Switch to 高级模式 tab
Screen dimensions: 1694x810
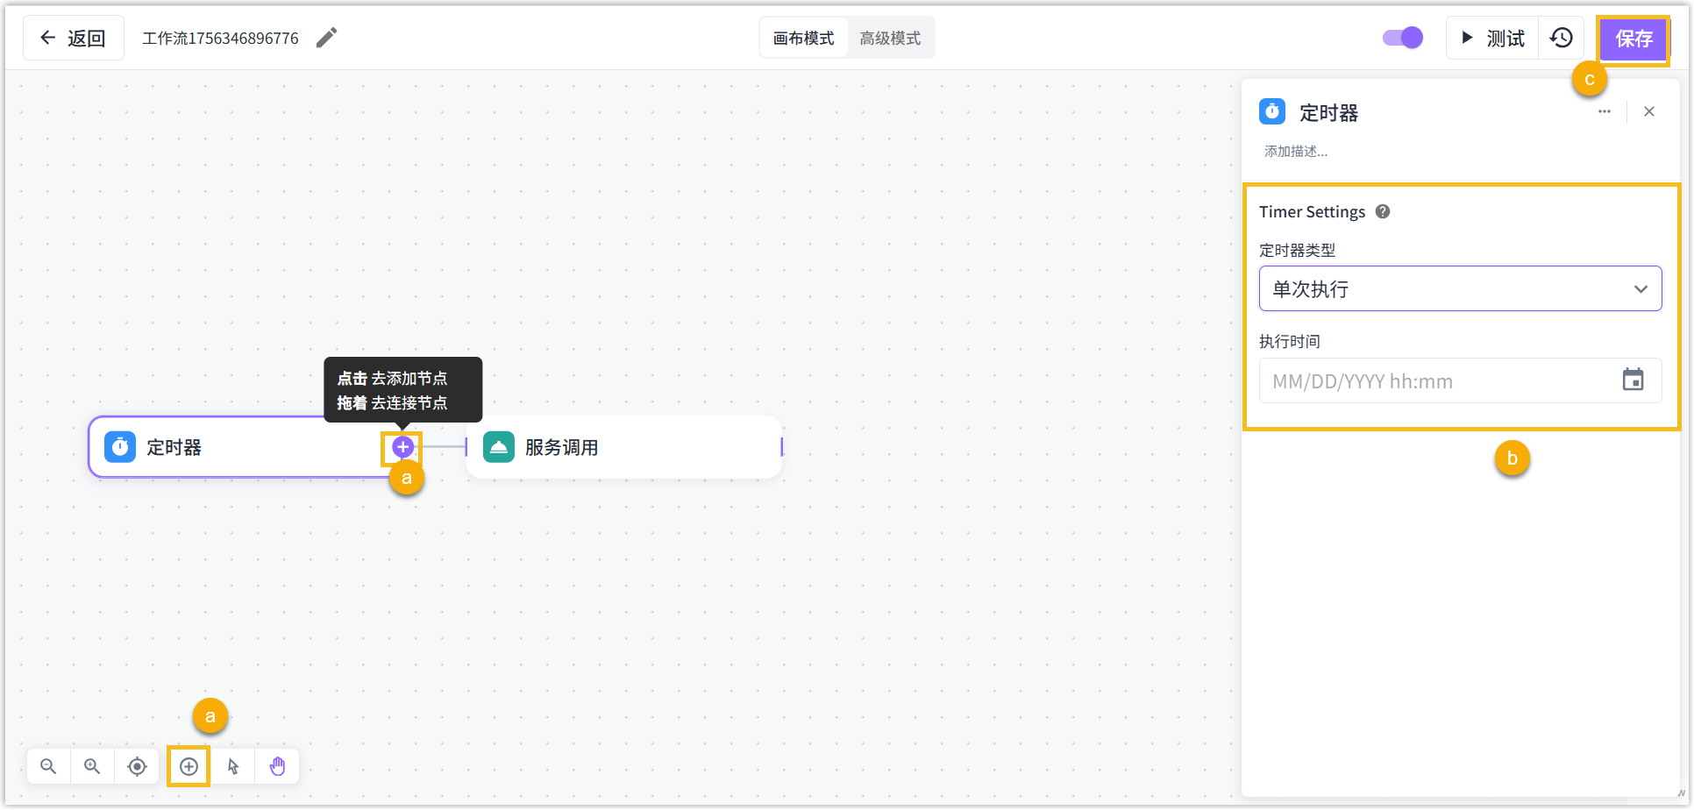tap(890, 38)
